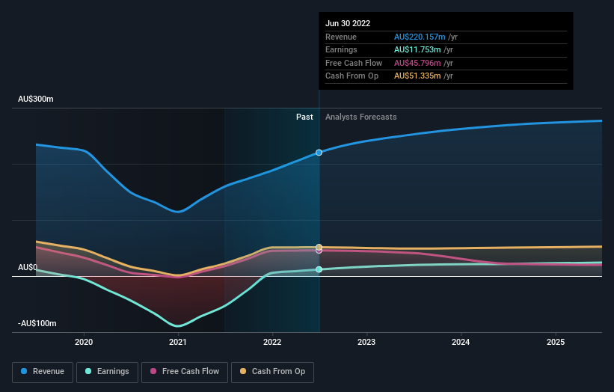
Task: Select the Revenue data point at Jun 2022
Action: 319,153
